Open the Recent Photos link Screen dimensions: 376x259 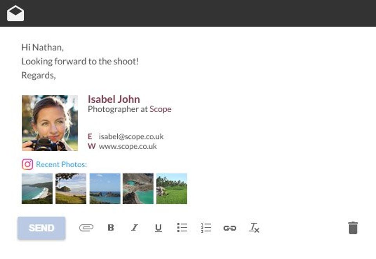tap(61, 164)
